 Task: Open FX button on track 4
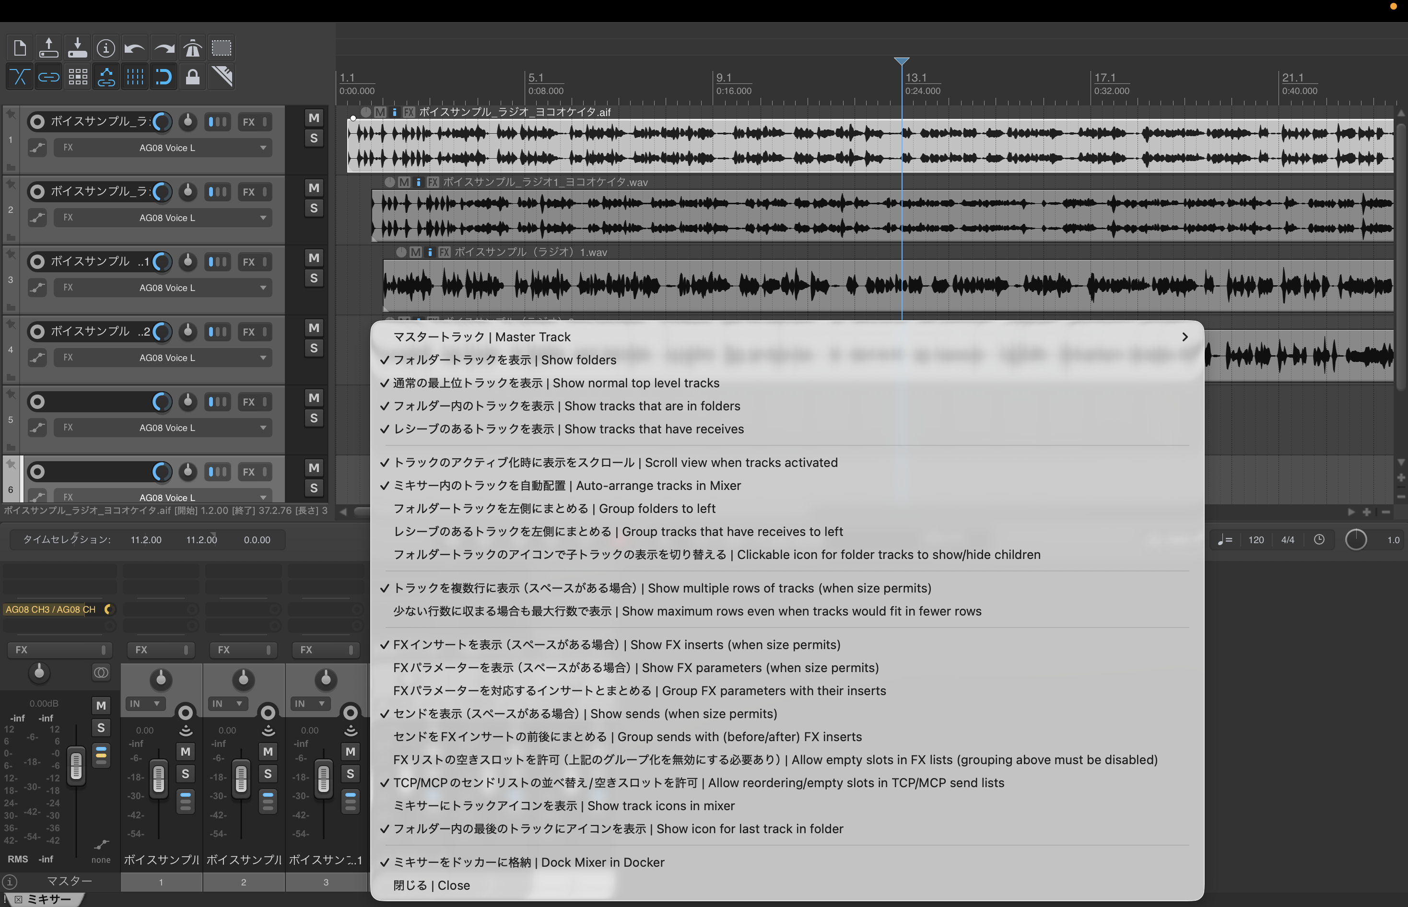click(x=248, y=332)
